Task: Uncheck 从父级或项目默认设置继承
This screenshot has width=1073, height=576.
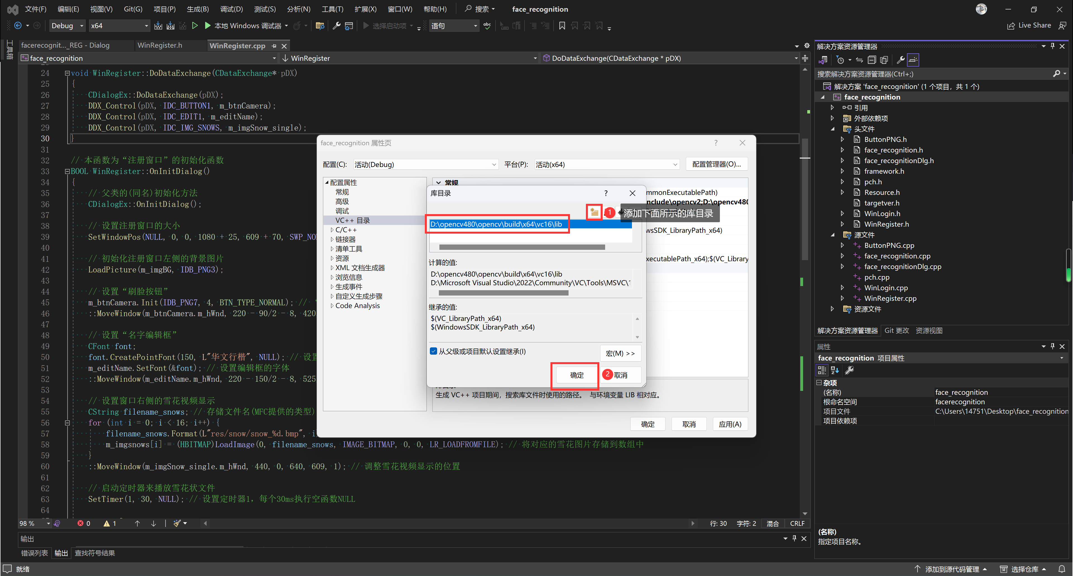Action: 433,351
